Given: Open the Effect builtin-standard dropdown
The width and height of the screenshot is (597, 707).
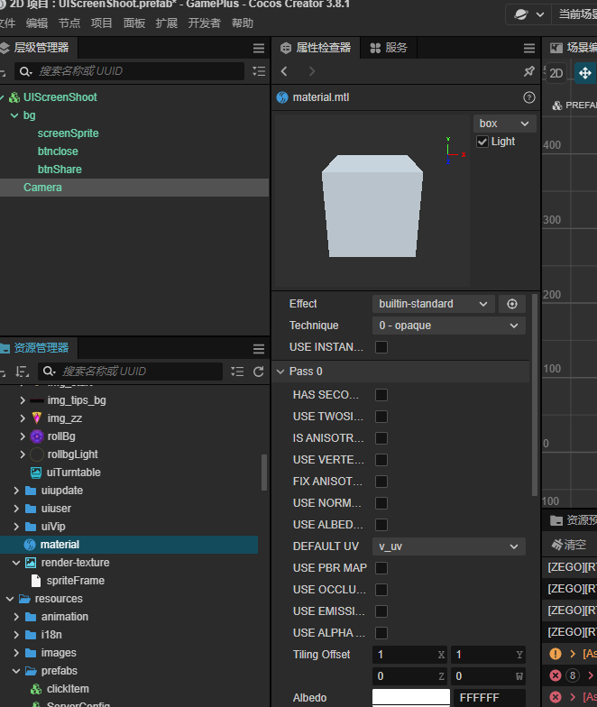Looking at the screenshot, I should 433,304.
